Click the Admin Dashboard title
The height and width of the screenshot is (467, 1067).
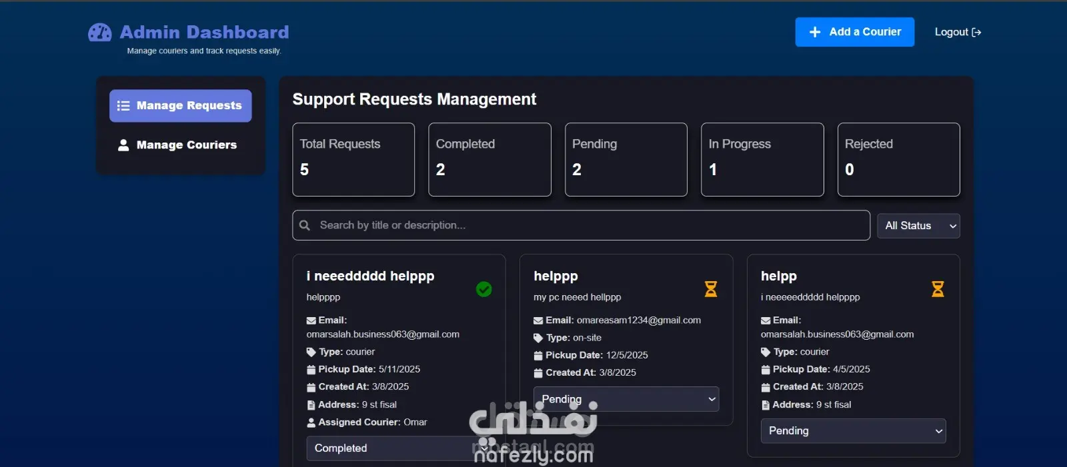click(x=204, y=32)
